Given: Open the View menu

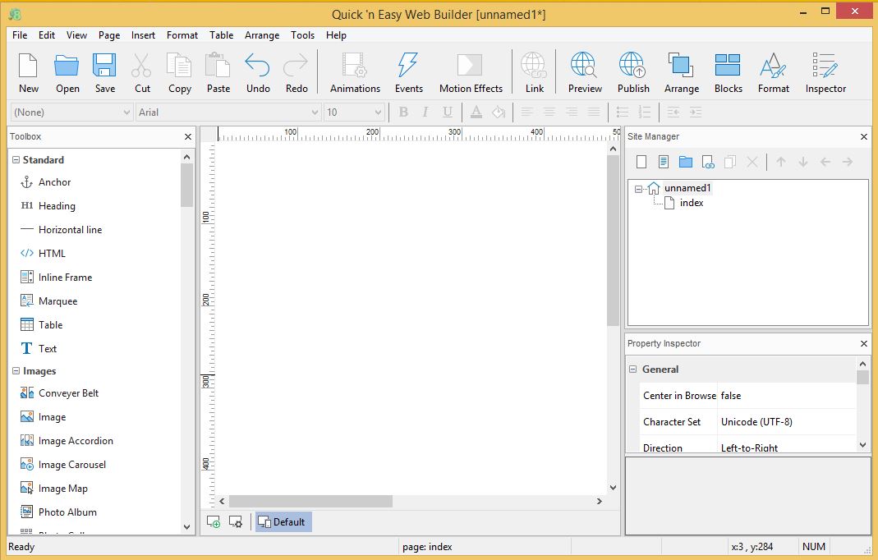Looking at the screenshot, I should click(x=76, y=34).
